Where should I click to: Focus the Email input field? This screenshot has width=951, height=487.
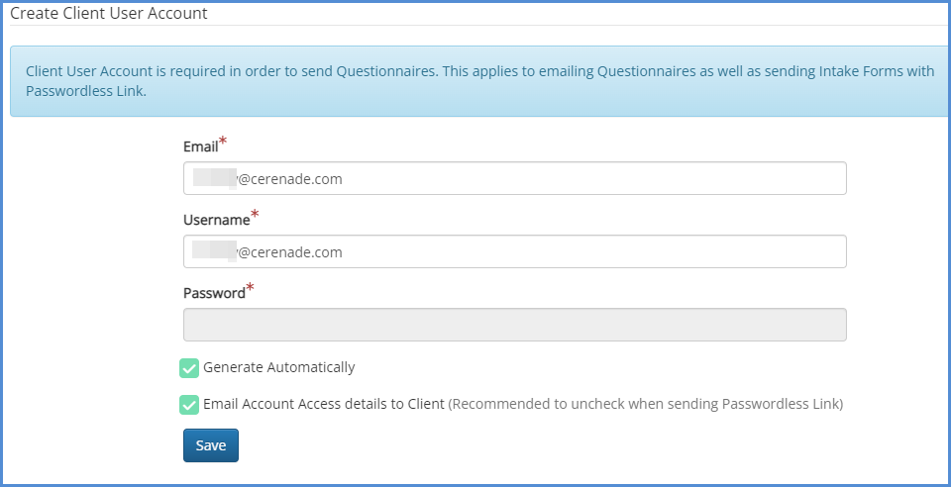pos(514,178)
